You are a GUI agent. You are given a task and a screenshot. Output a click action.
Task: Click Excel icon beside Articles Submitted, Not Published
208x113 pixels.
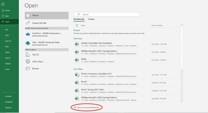[77, 44]
